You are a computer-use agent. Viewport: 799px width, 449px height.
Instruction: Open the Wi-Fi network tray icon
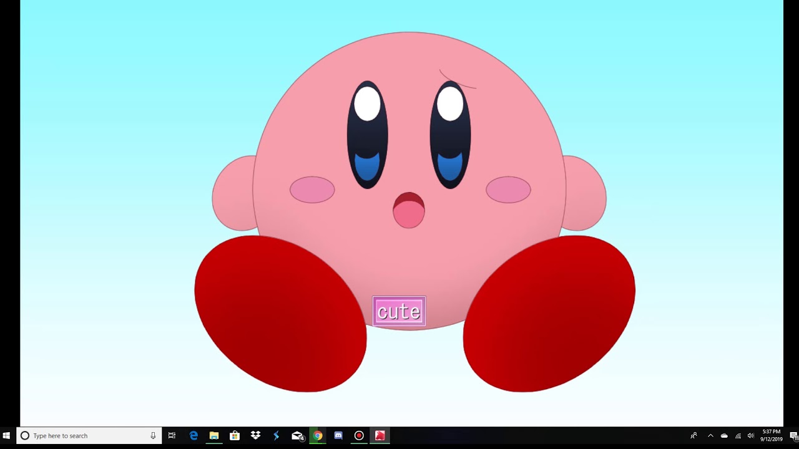pos(738,436)
